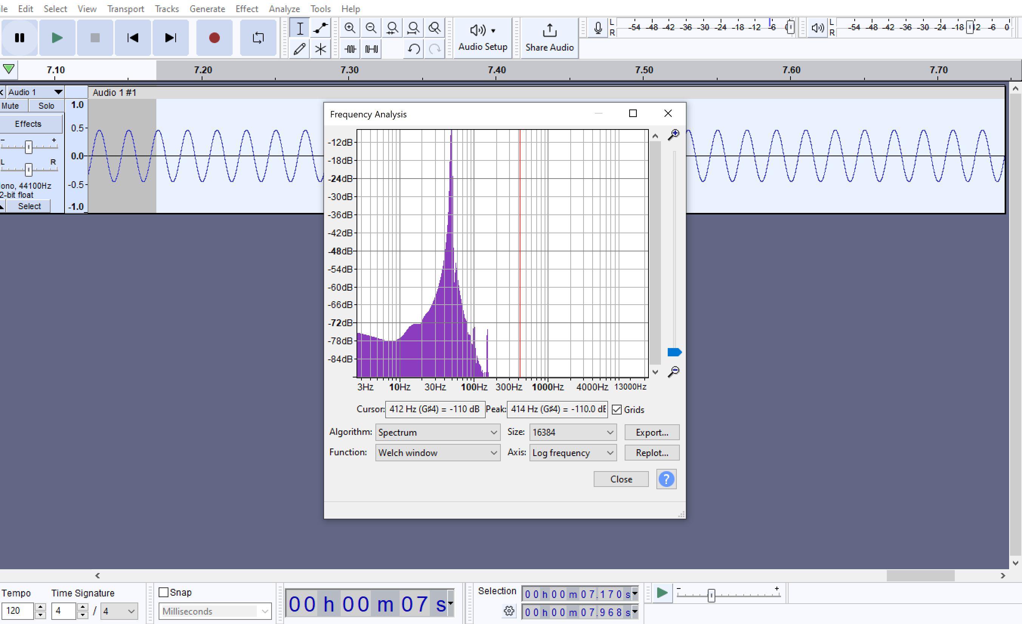Screen dimensions: 1022x624
Task: Open the Effect menu
Action: tap(247, 9)
